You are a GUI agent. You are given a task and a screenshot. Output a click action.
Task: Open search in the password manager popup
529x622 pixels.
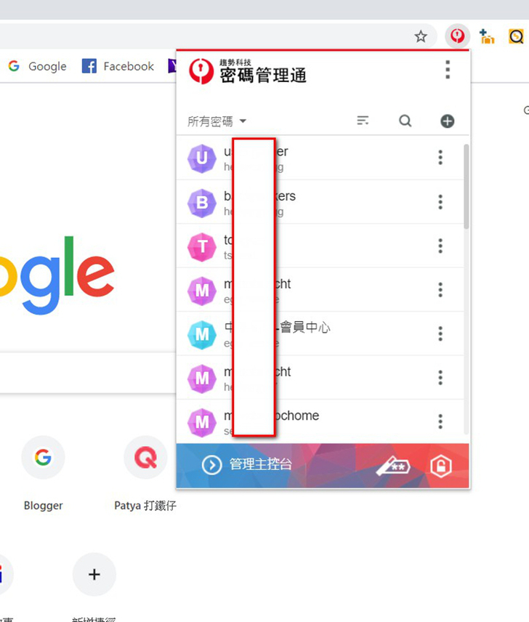click(x=405, y=121)
